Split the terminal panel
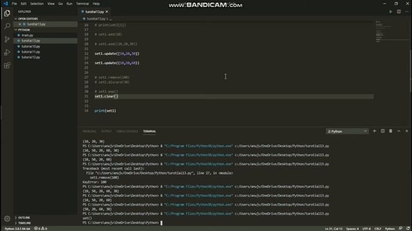This screenshot has height=231, width=412. (x=382, y=131)
